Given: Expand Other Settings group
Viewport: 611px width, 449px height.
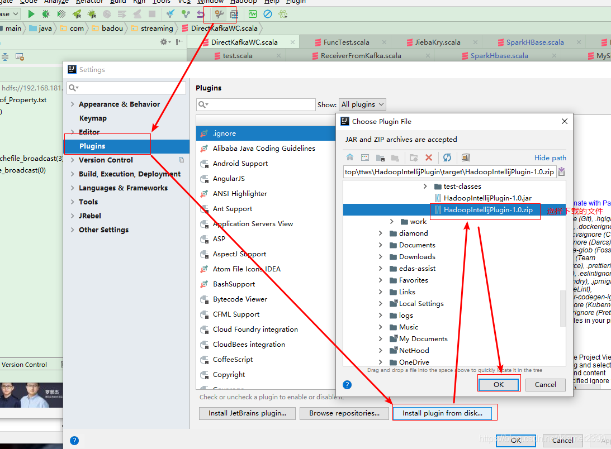Looking at the screenshot, I should 73,230.
